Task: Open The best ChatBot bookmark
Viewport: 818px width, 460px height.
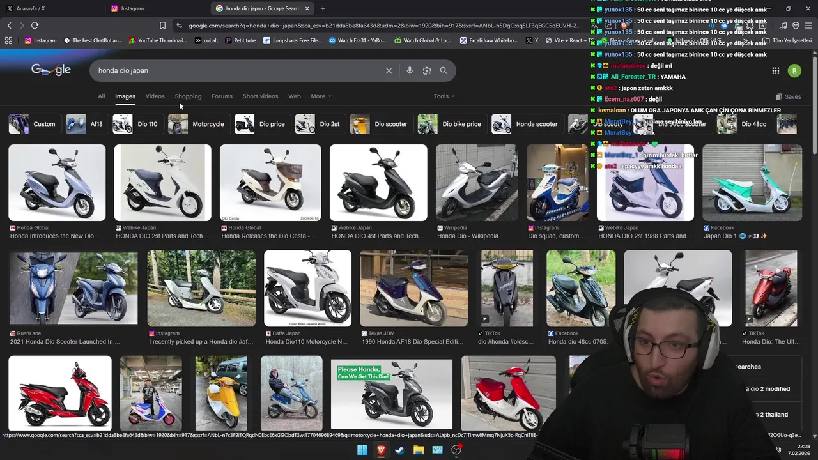Action: (93, 40)
